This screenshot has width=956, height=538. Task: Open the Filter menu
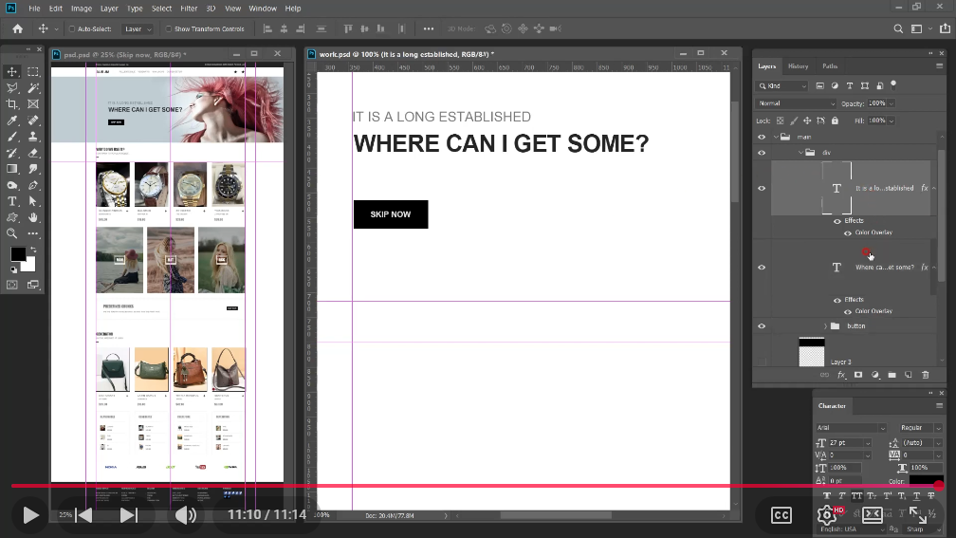tap(189, 9)
